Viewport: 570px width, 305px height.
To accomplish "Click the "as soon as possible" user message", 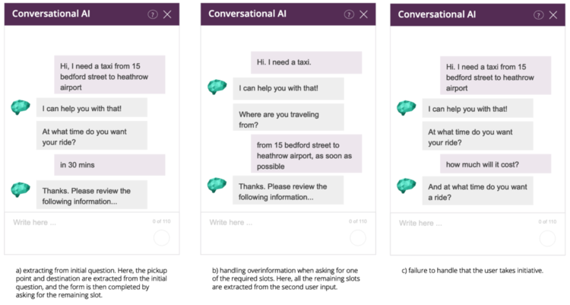I will point(306,155).
